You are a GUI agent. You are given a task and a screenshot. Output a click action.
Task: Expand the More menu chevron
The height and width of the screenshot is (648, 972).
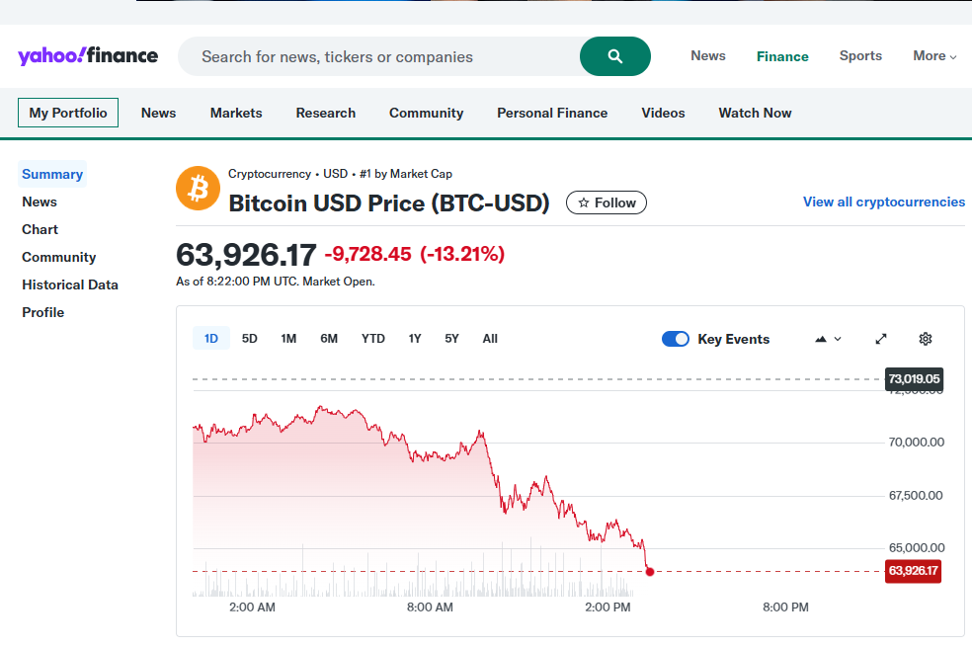[x=953, y=57]
